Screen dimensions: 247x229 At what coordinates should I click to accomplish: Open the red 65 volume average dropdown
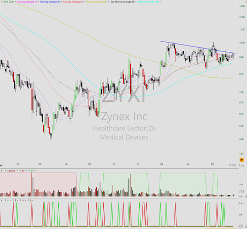pos(26,171)
